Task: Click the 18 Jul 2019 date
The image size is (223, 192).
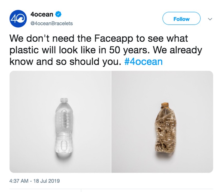Action: (x=47, y=181)
